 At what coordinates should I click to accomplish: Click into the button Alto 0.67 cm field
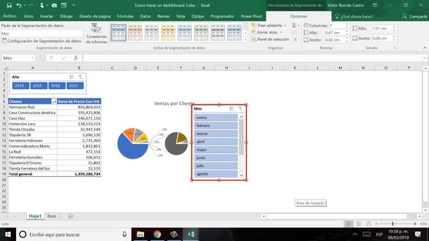click(334, 33)
